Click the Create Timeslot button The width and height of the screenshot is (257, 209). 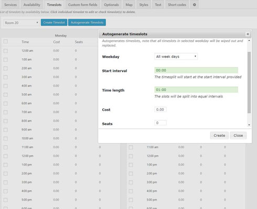pyautogui.click(x=54, y=23)
